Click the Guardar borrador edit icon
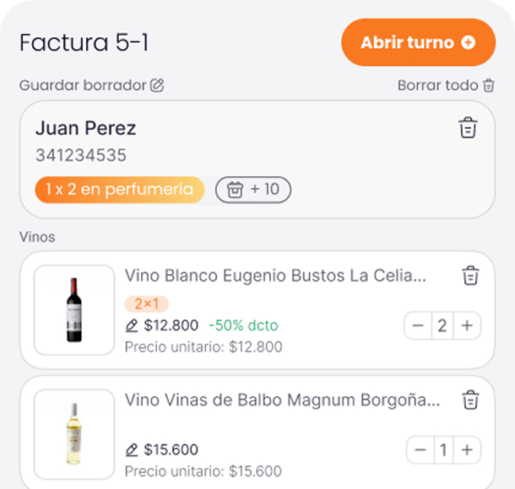Screen dimensions: 515x489 (157, 85)
